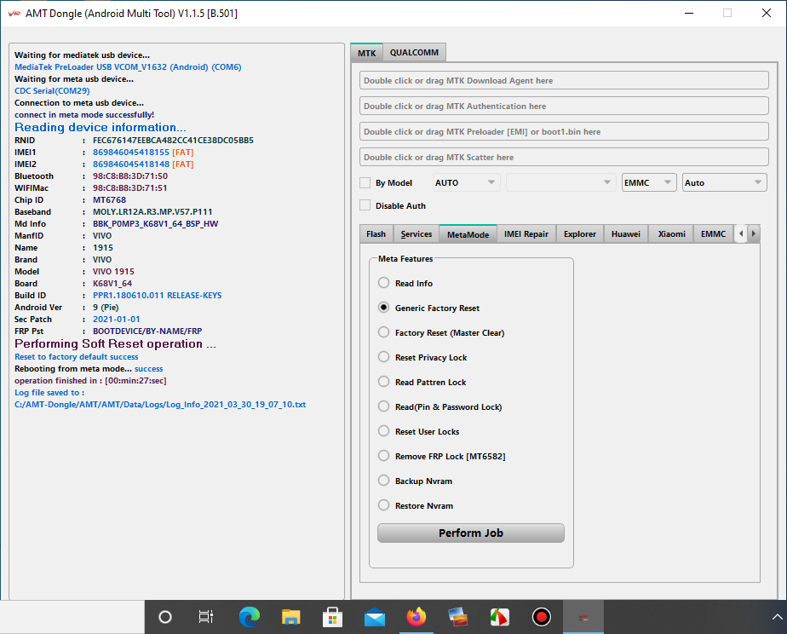Click the red record icon in taskbar
Image resolution: width=787 pixels, height=634 pixels.
[x=541, y=617]
